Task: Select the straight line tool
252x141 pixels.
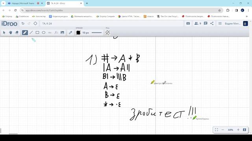Action: [31, 33]
